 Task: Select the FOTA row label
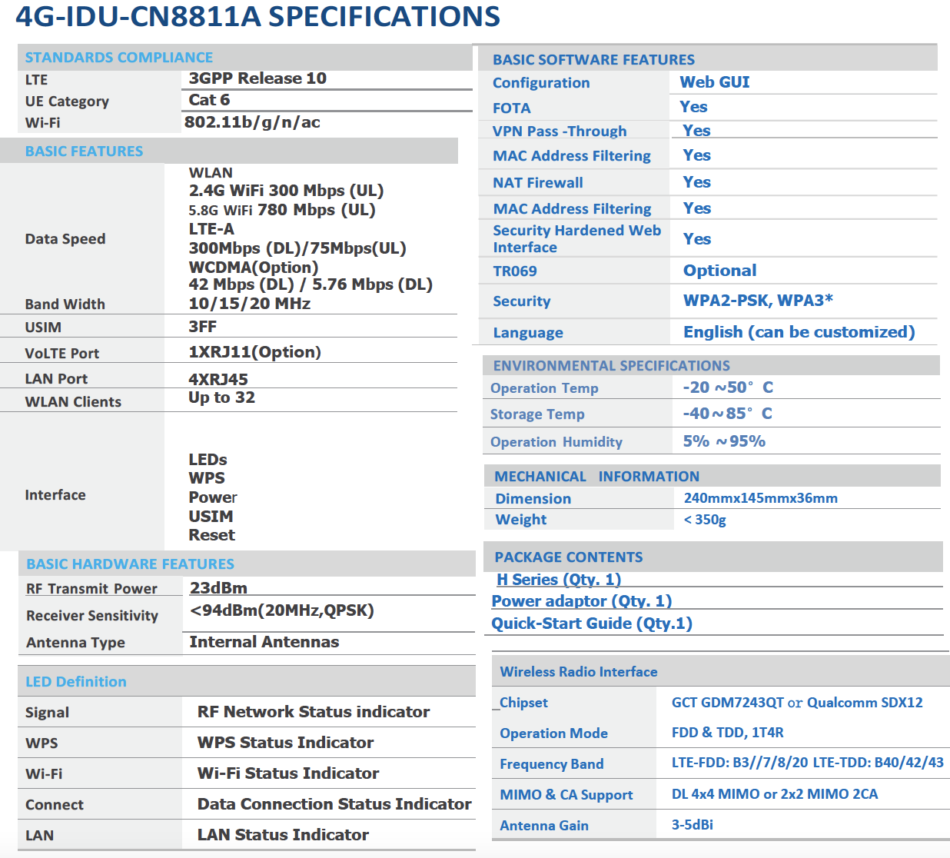click(512, 108)
